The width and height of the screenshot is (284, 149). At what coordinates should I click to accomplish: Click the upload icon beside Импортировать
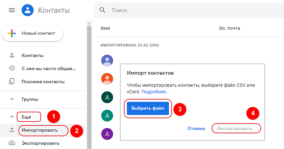(x=12, y=130)
